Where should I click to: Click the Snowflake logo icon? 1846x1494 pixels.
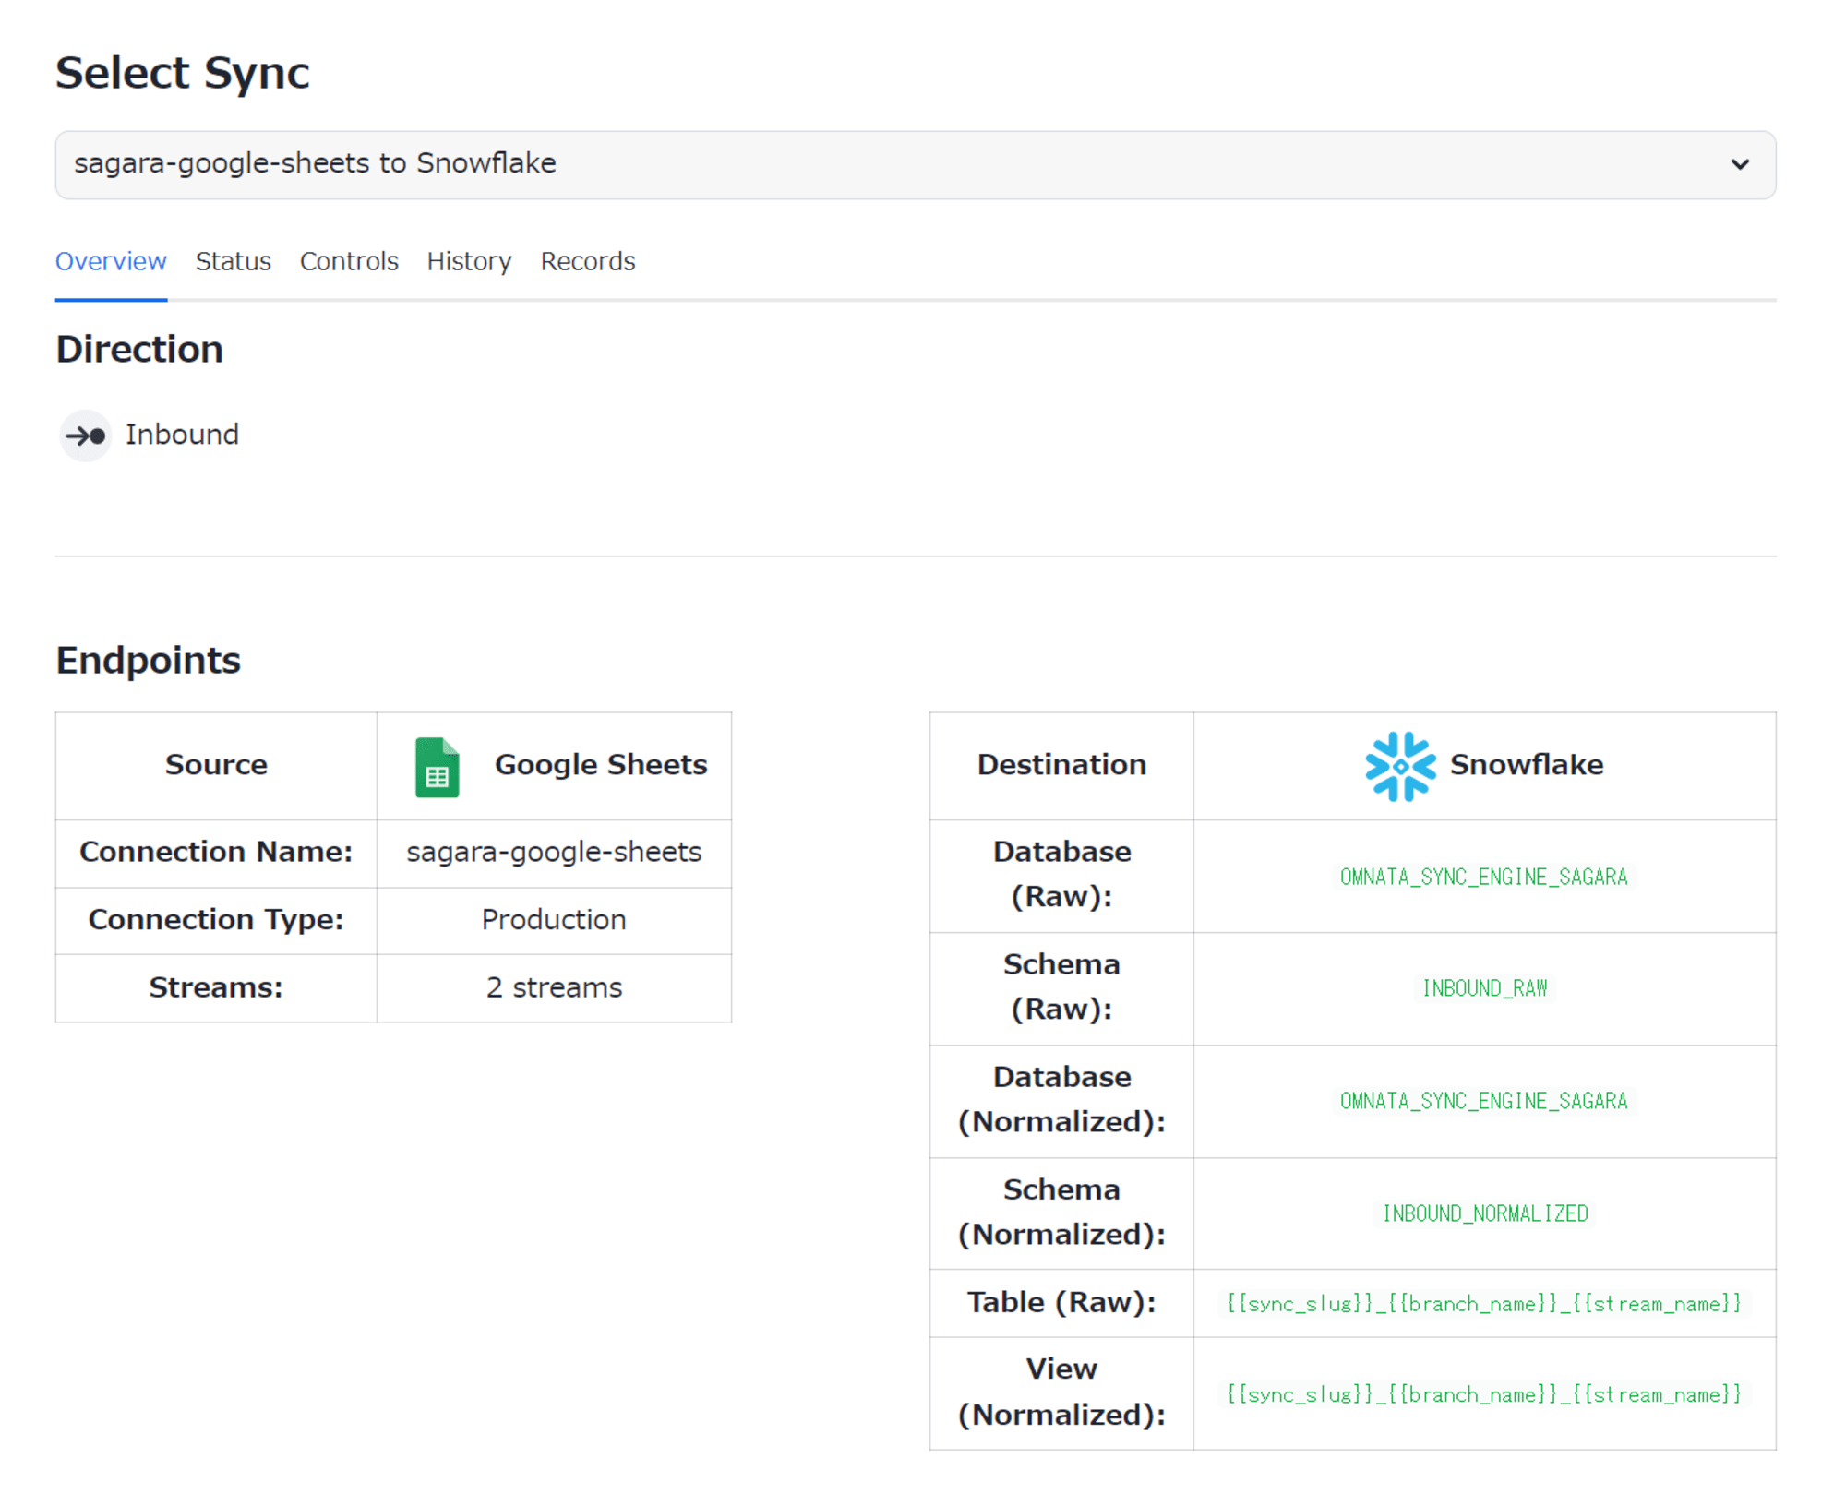click(1400, 766)
